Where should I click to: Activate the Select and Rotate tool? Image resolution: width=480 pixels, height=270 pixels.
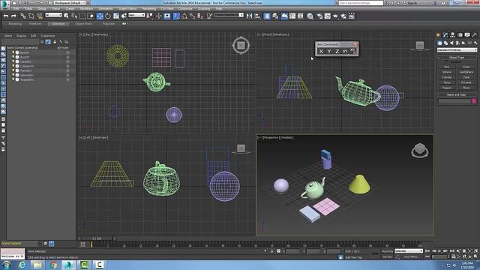coord(108,16)
